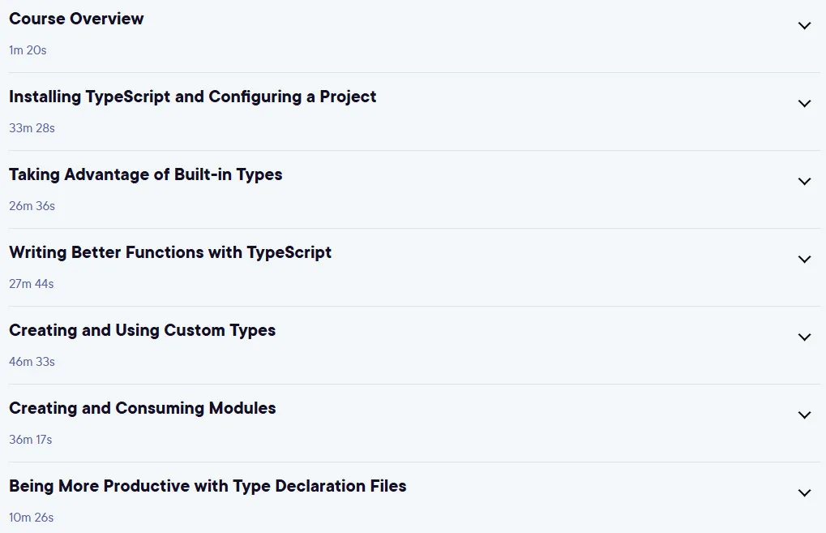Image resolution: width=826 pixels, height=533 pixels.
Task: Expand Taking Advantage of Built-in Types chevron
Action: 804,182
